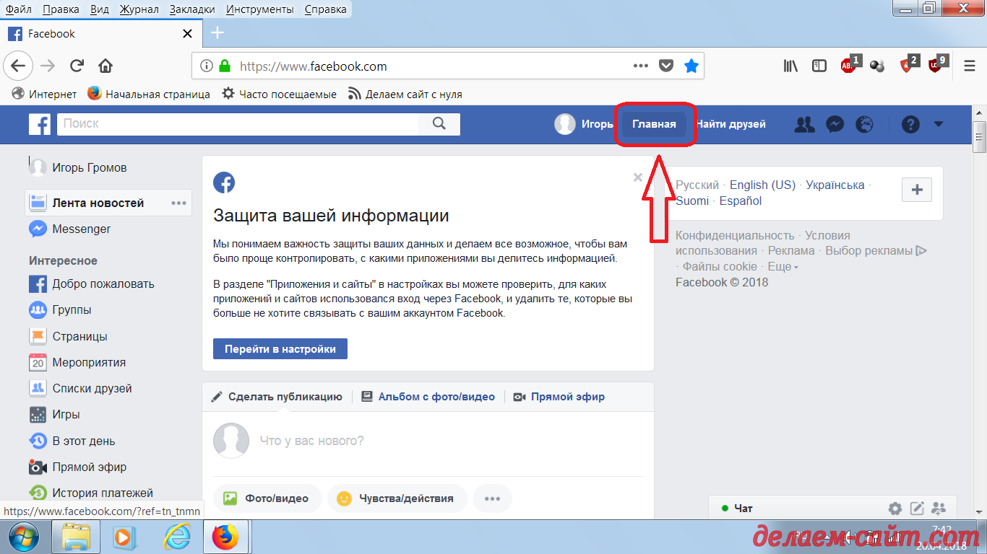Screen dimensions: 987x554
Task: Click the Facebook logo in blue header
Action: pyautogui.click(x=40, y=124)
